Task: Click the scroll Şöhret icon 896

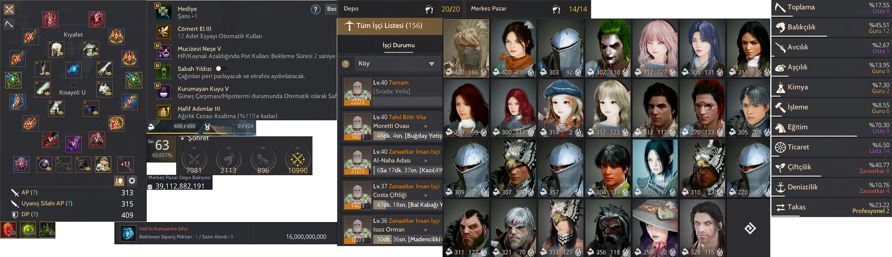Action: tap(263, 159)
